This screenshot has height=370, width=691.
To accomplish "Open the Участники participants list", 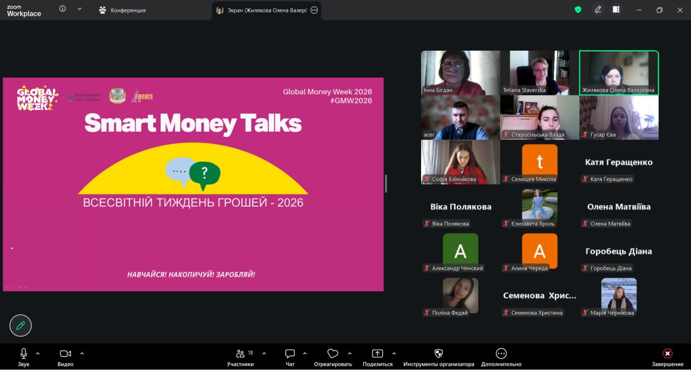I will (x=240, y=357).
